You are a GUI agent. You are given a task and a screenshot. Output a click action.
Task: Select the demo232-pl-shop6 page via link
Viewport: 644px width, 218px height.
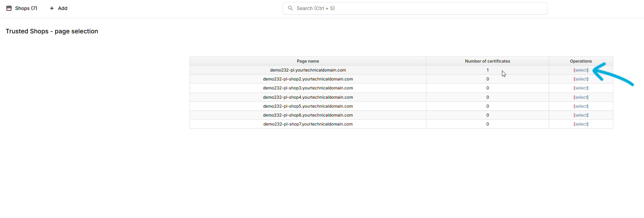coord(581,115)
